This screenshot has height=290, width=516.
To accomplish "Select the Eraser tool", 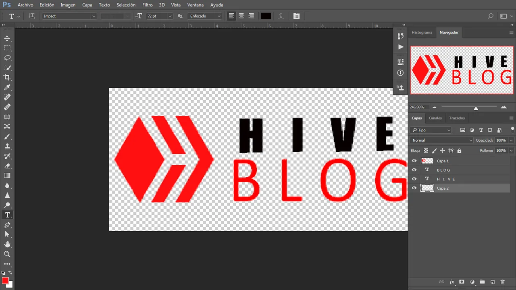I will point(7,166).
